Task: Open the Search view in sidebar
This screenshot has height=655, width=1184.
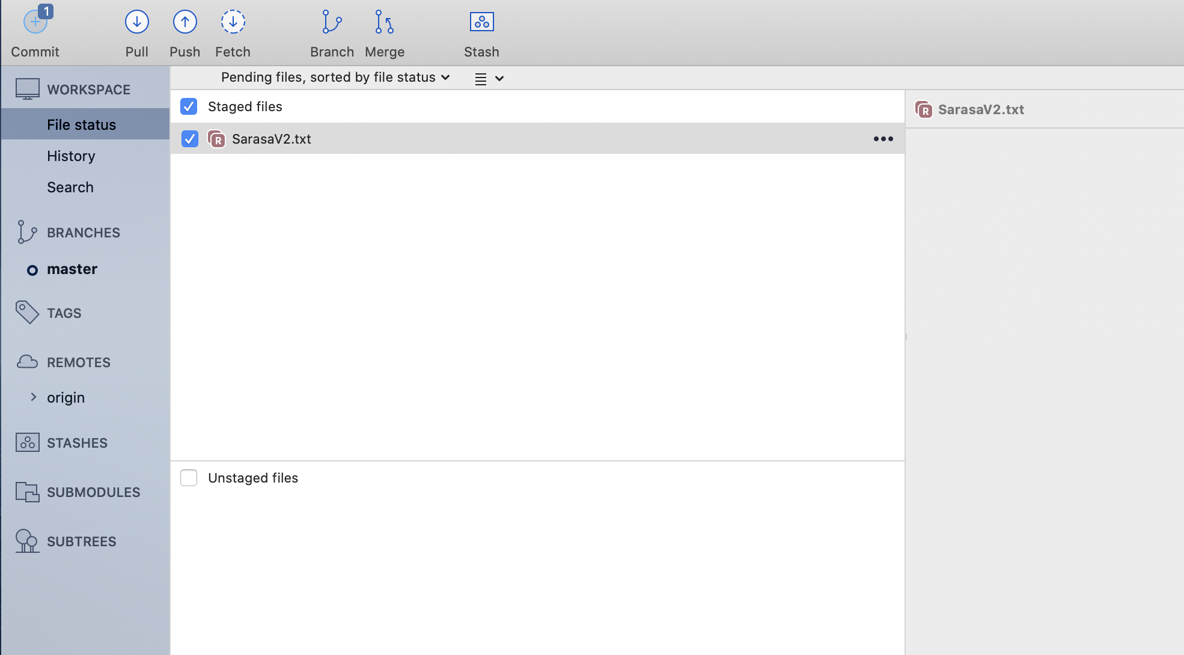Action: (x=70, y=187)
